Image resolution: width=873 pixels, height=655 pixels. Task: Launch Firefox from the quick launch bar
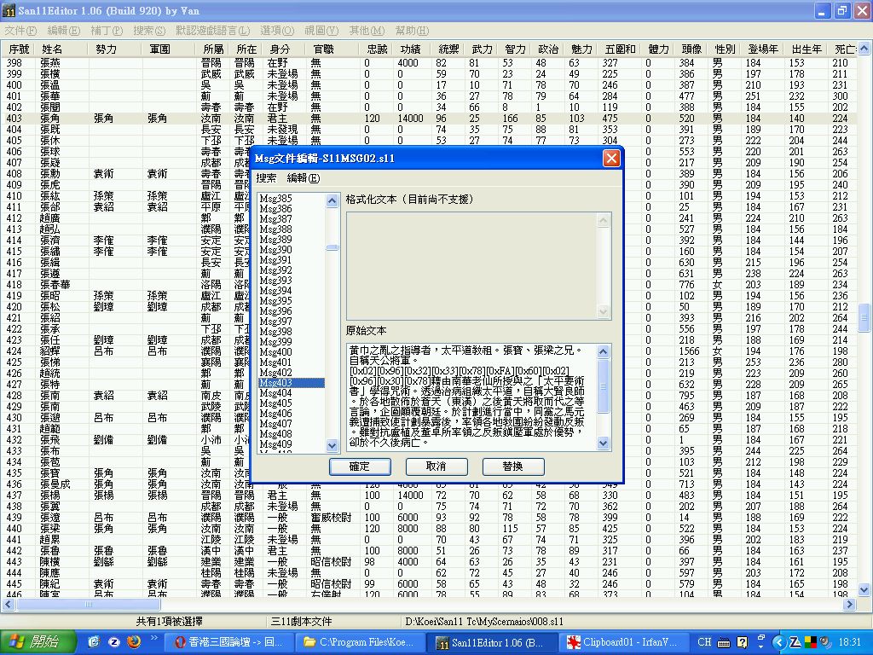[135, 642]
